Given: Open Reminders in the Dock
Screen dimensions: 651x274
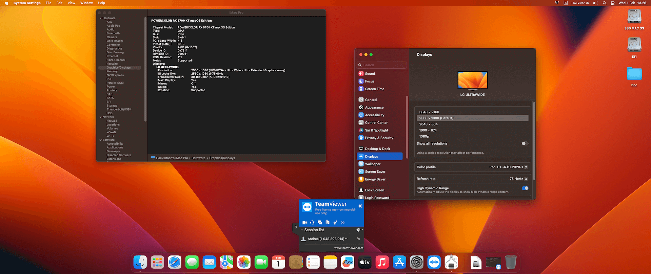Looking at the screenshot, I should (313, 262).
